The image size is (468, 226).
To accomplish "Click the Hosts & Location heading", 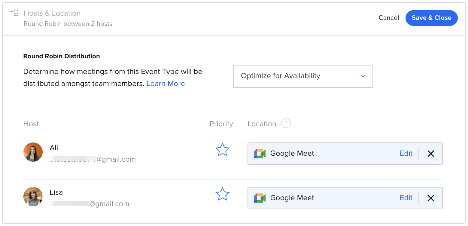I will 52,13.
